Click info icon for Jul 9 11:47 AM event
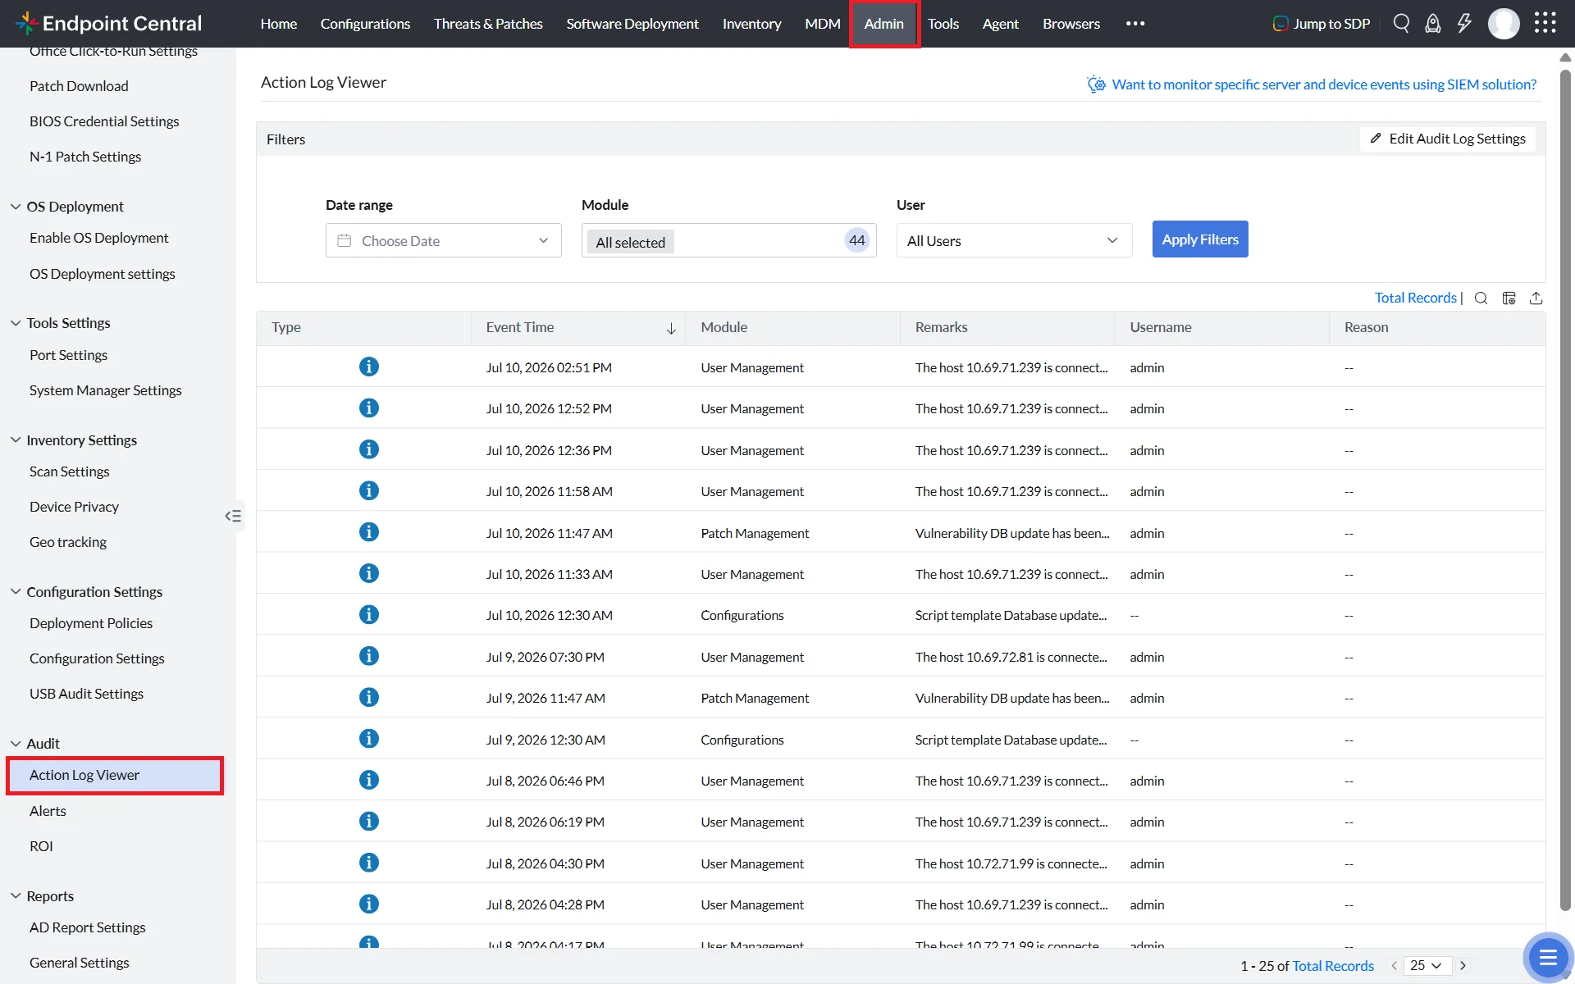 coord(369,697)
